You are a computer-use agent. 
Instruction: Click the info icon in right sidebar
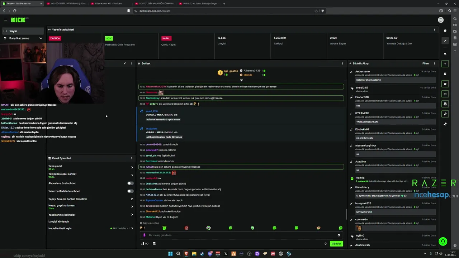point(445,31)
